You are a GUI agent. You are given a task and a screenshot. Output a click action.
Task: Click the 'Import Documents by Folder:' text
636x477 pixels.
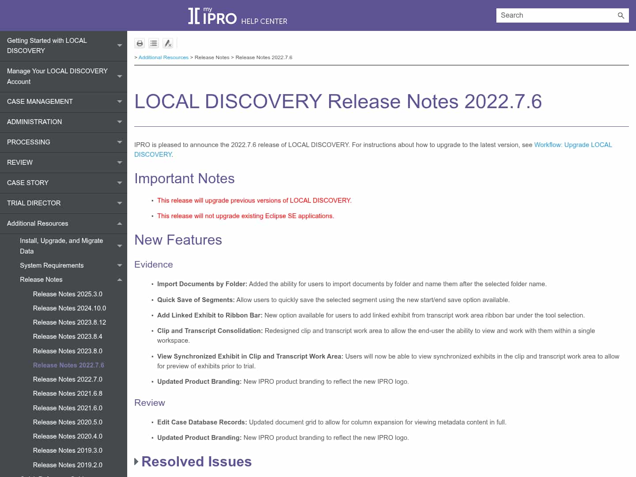(x=202, y=284)
